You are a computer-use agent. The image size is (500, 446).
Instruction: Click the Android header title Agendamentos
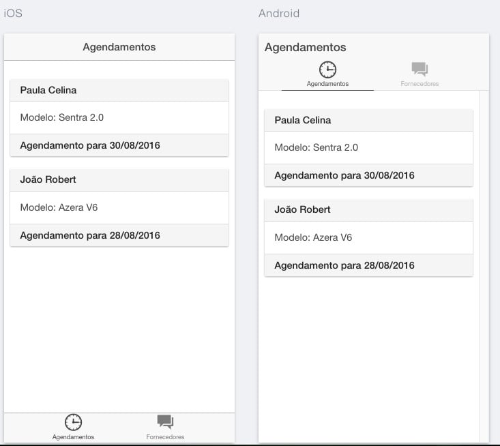[x=305, y=48]
